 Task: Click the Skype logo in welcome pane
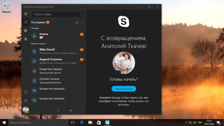124,21
